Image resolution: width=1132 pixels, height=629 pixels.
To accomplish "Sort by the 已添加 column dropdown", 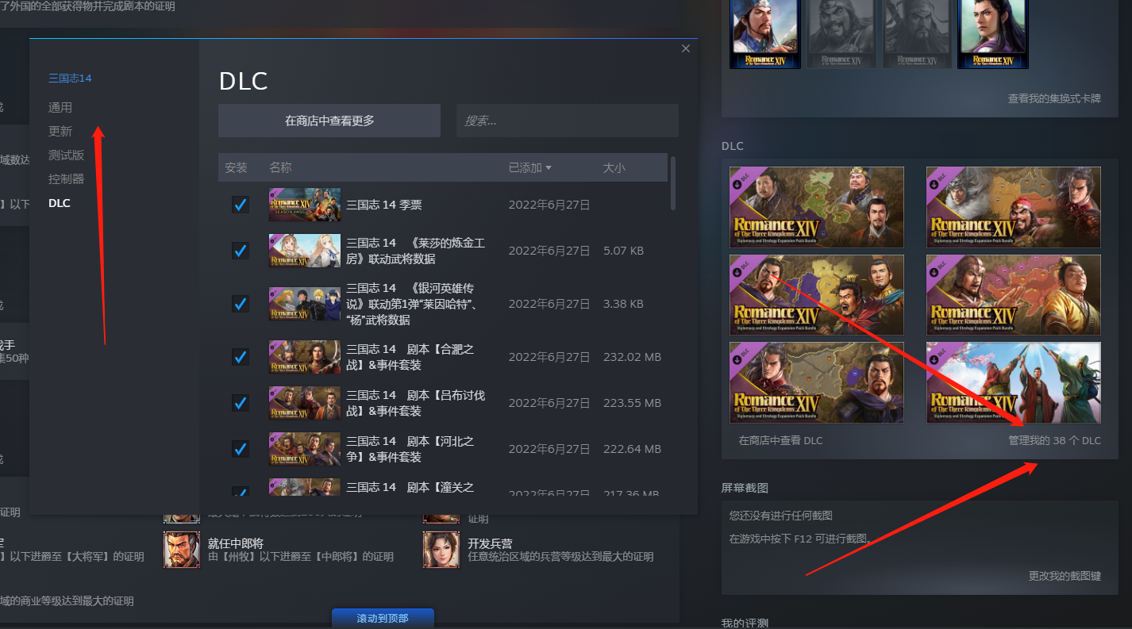I will pos(530,167).
